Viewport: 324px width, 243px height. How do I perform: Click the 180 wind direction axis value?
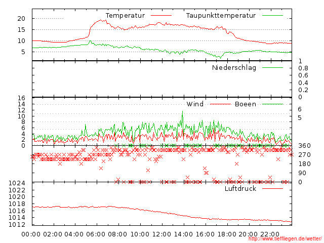point(304,164)
